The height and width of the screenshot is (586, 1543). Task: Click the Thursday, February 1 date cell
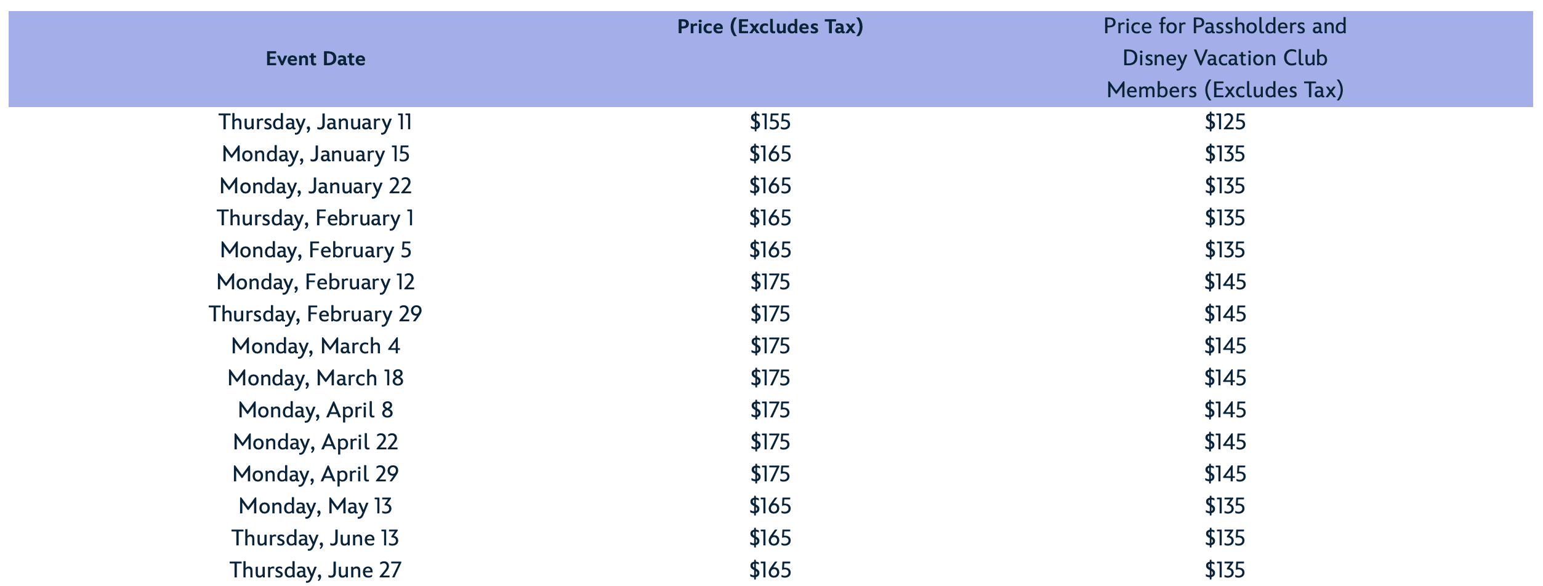click(315, 218)
